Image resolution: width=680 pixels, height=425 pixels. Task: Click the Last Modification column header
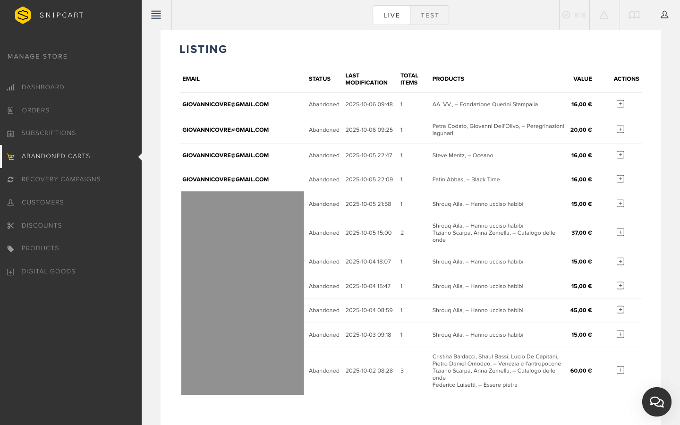pyautogui.click(x=366, y=79)
